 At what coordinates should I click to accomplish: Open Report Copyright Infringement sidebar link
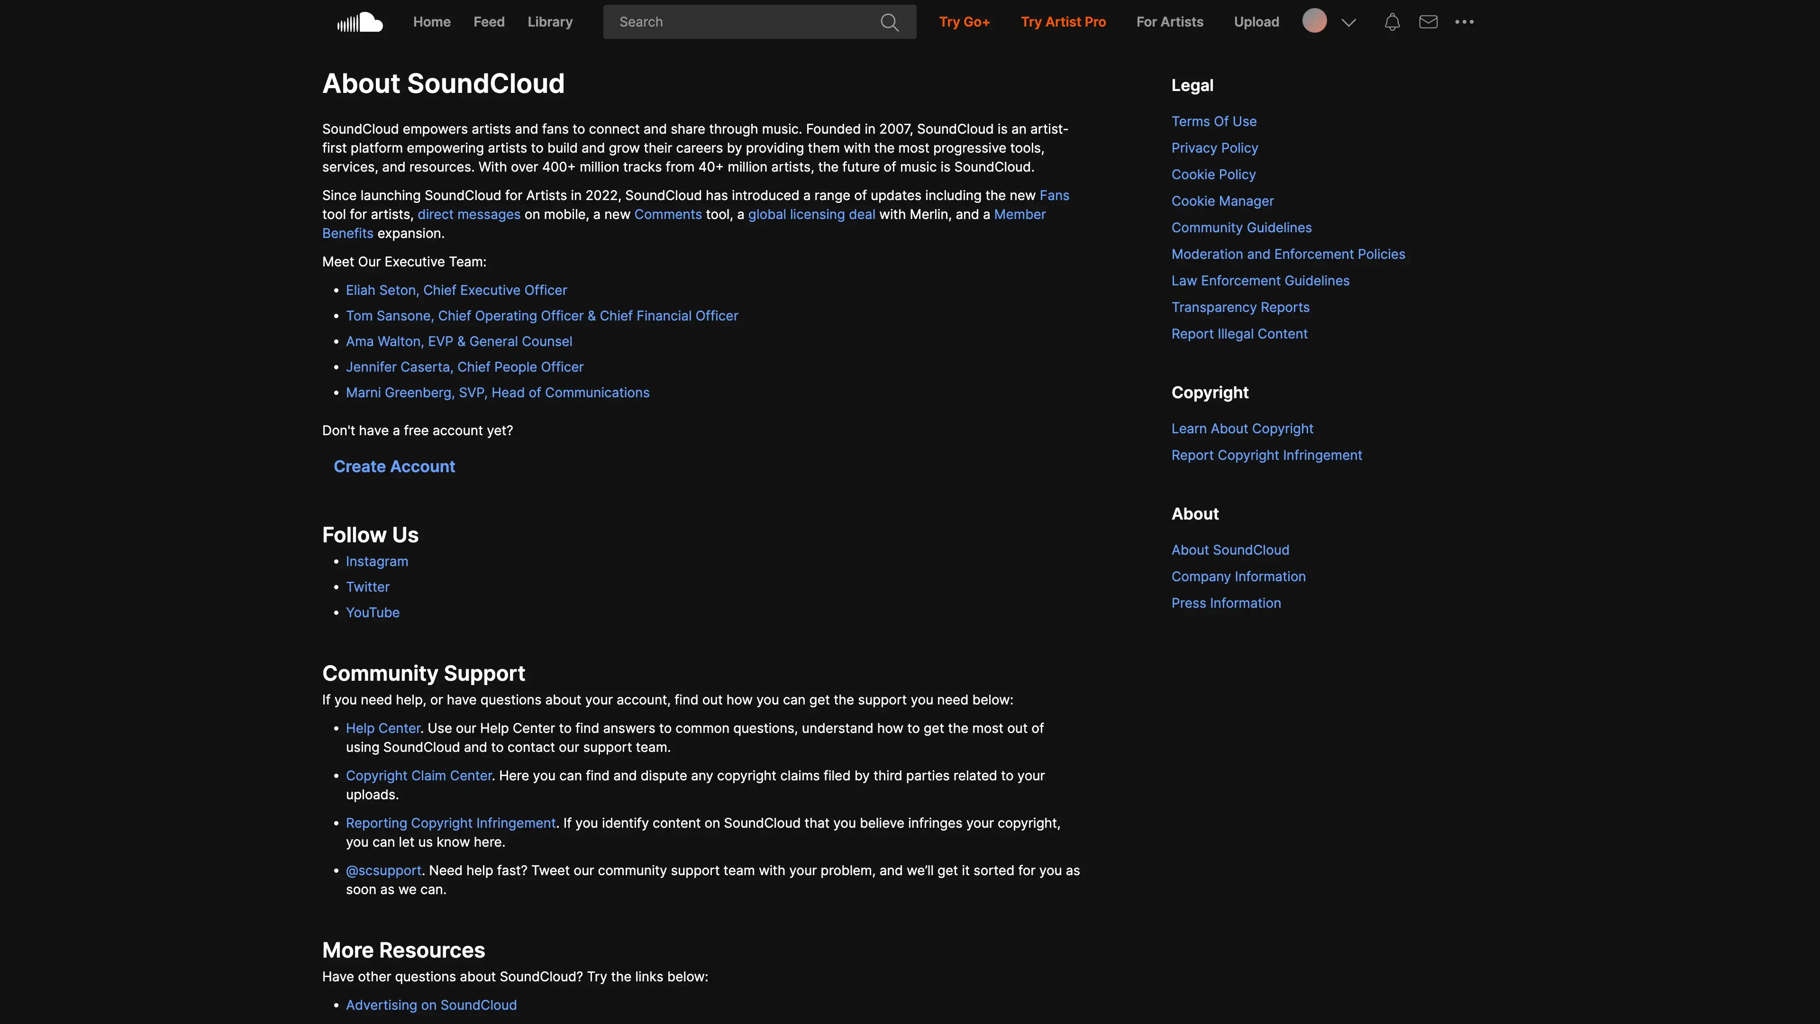click(1266, 456)
